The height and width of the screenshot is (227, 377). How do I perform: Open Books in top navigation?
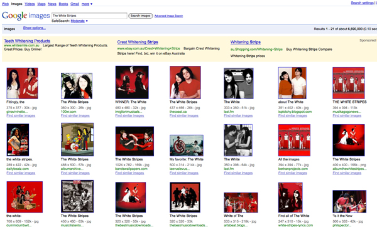(x=63, y=4)
